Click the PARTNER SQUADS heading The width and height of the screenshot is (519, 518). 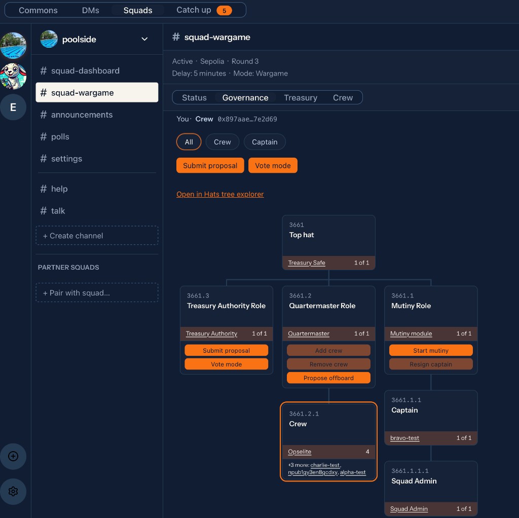[68, 267]
